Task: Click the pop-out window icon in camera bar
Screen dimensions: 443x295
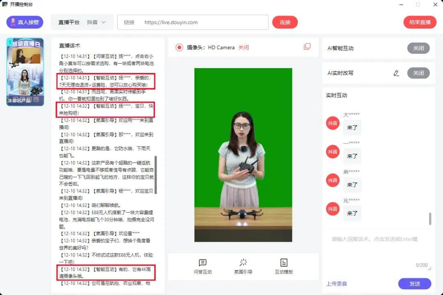Action: [307, 47]
